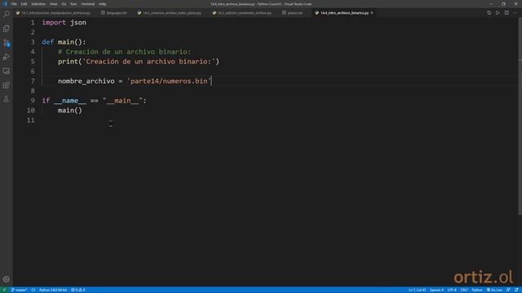Open the Run menu
522x293 pixels.
pyautogui.click(x=73, y=4)
